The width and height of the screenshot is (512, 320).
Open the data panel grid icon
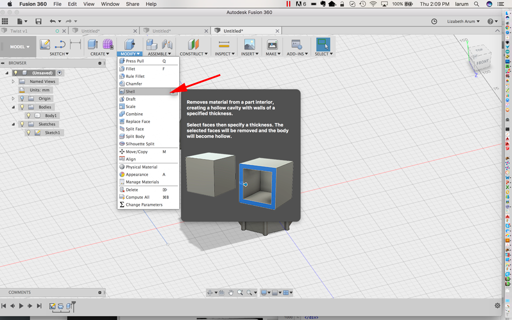5,21
